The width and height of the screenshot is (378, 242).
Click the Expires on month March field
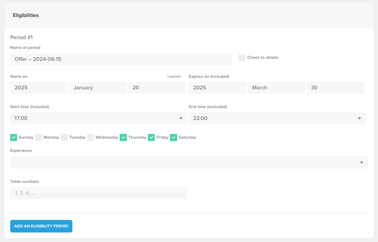point(276,88)
